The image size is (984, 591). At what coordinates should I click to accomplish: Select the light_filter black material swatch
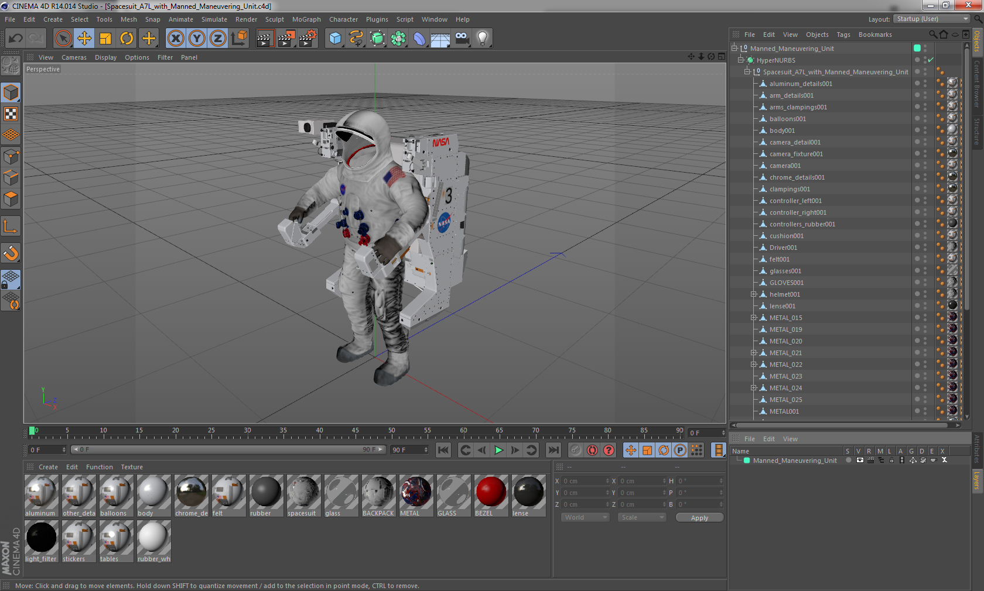(41, 541)
